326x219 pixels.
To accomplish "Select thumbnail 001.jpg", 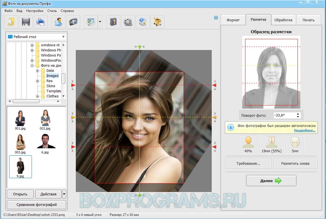I will click(x=20, y=120).
